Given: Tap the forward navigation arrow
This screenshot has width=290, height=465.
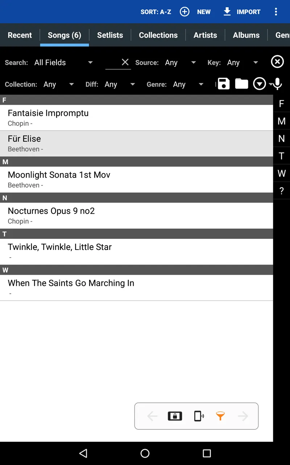Looking at the screenshot, I should point(243,416).
